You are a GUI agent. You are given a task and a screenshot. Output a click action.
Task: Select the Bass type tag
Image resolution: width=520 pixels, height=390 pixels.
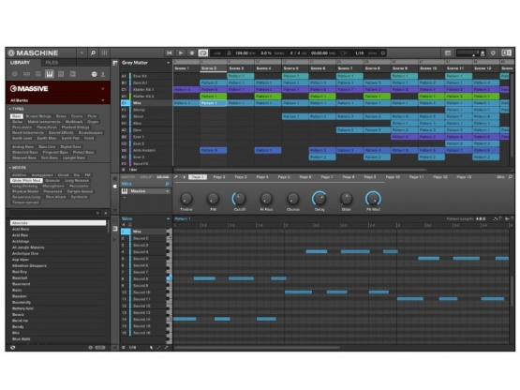pyautogui.click(x=17, y=116)
